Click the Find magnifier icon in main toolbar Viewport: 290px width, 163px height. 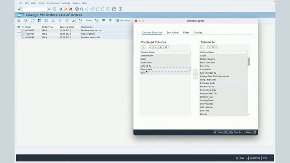coord(82,9)
